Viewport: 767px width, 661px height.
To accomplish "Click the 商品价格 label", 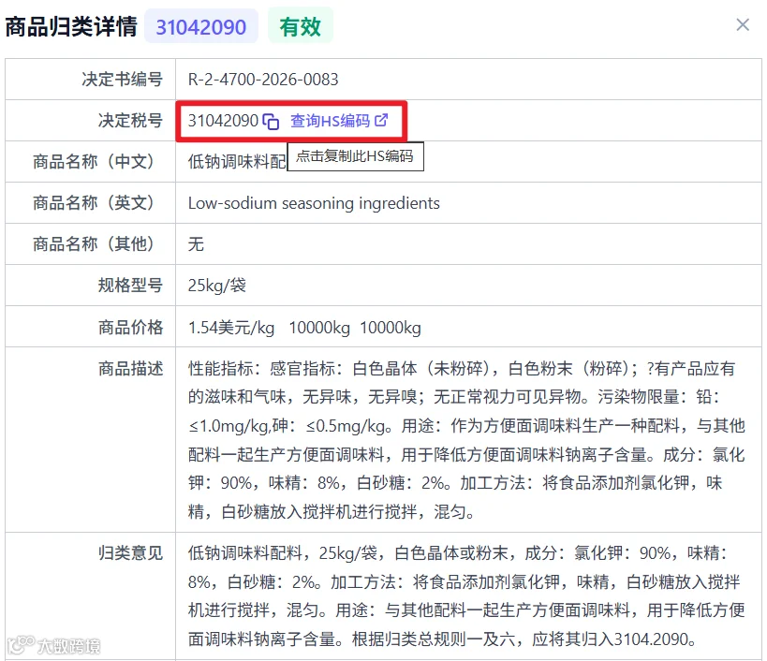I will [130, 327].
